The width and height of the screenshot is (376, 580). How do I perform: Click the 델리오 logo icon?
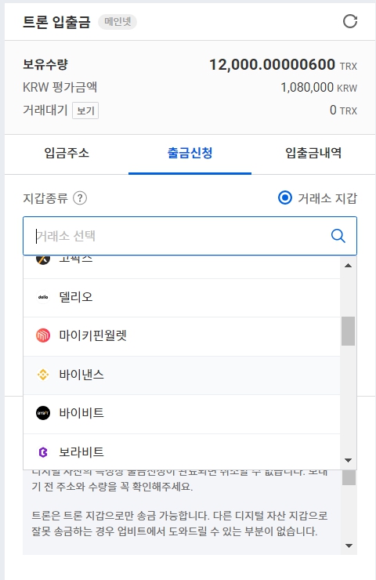click(x=43, y=297)
